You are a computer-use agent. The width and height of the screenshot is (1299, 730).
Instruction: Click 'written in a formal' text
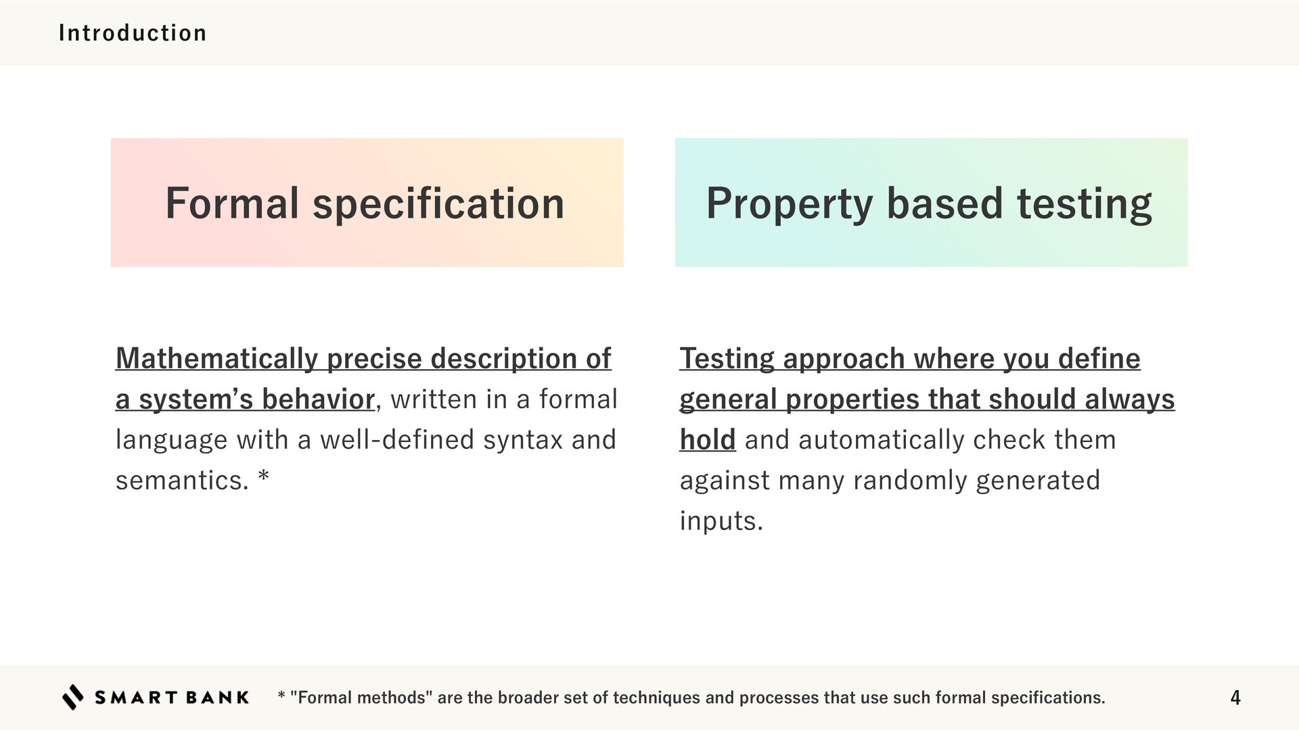click(x=503, y=399)
